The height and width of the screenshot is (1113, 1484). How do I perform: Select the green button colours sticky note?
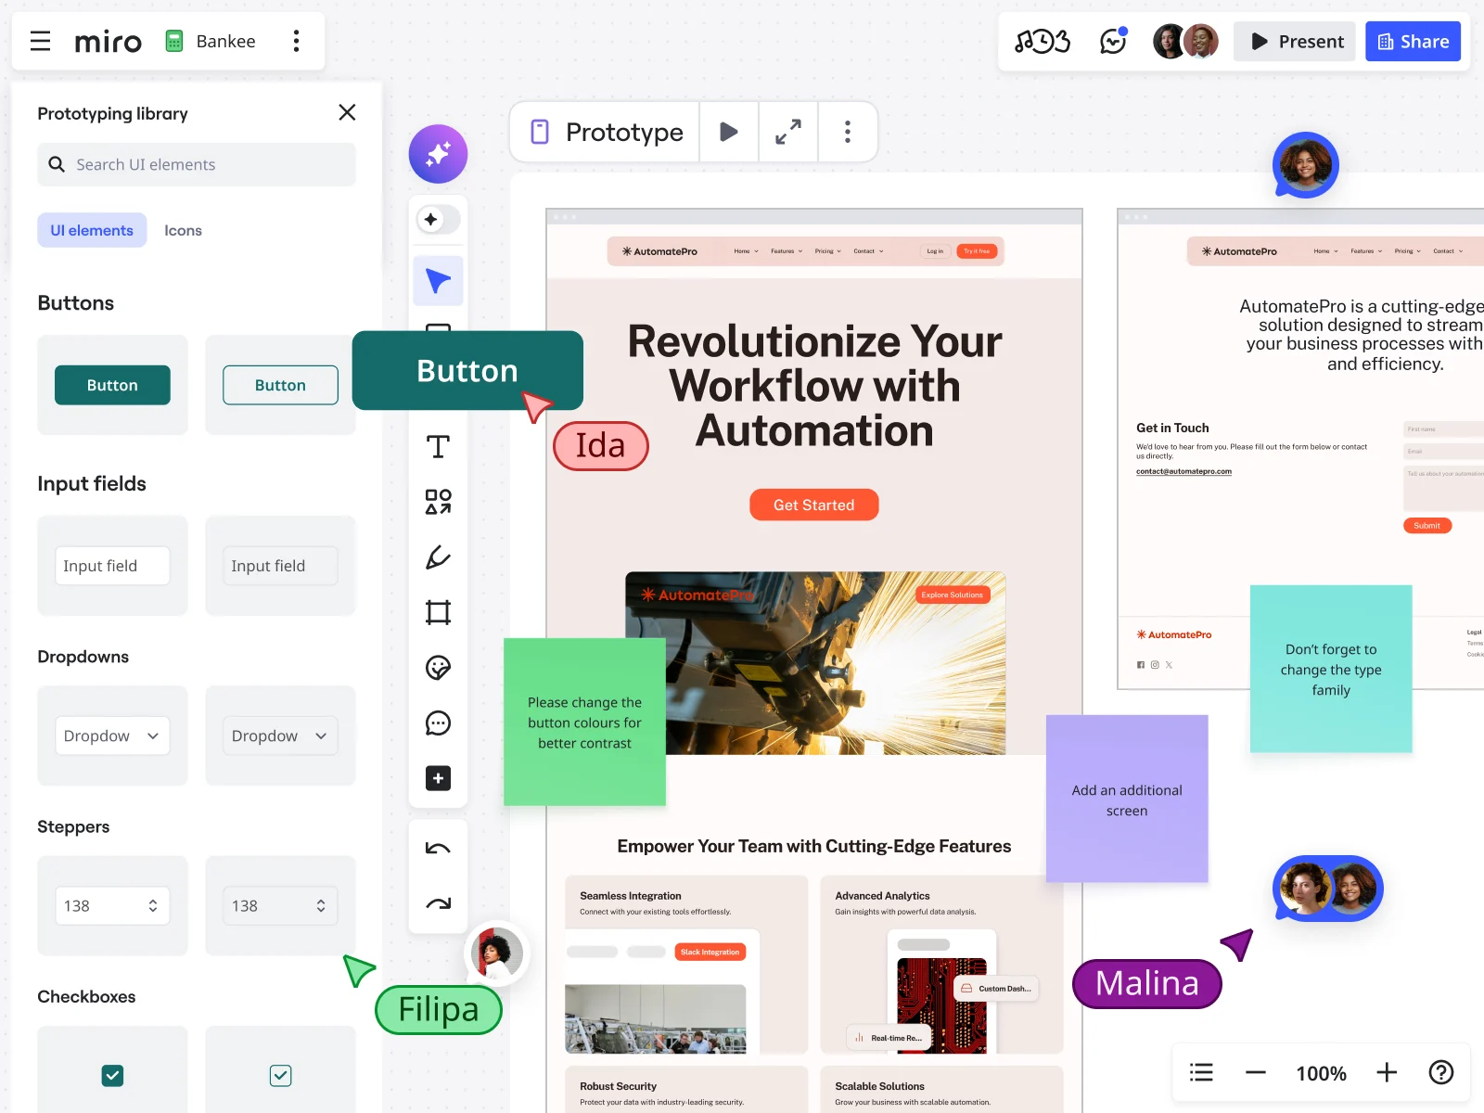(x=585, y=722)
